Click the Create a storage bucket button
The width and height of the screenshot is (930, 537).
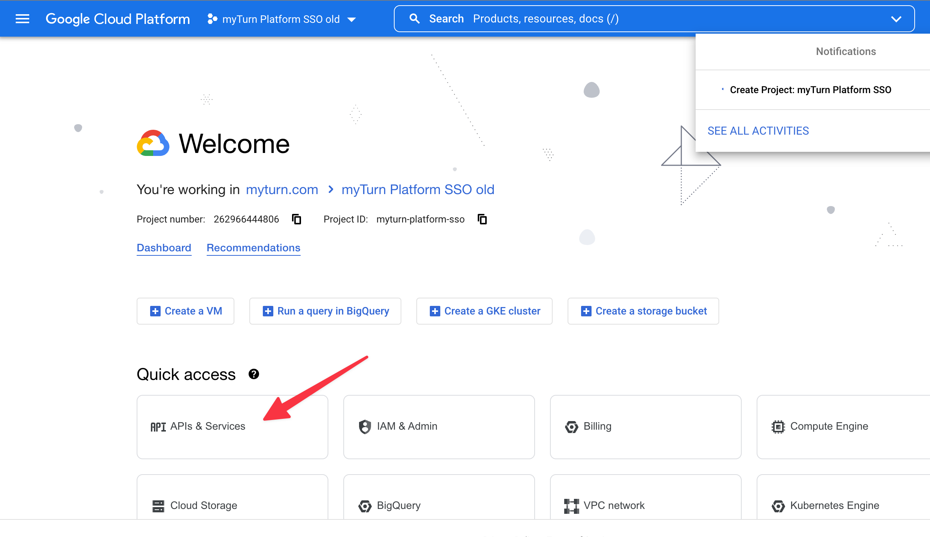pyautogui.click(x=643, y=311)
